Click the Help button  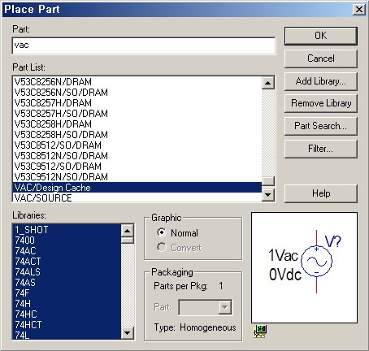(x=321, y=193)
